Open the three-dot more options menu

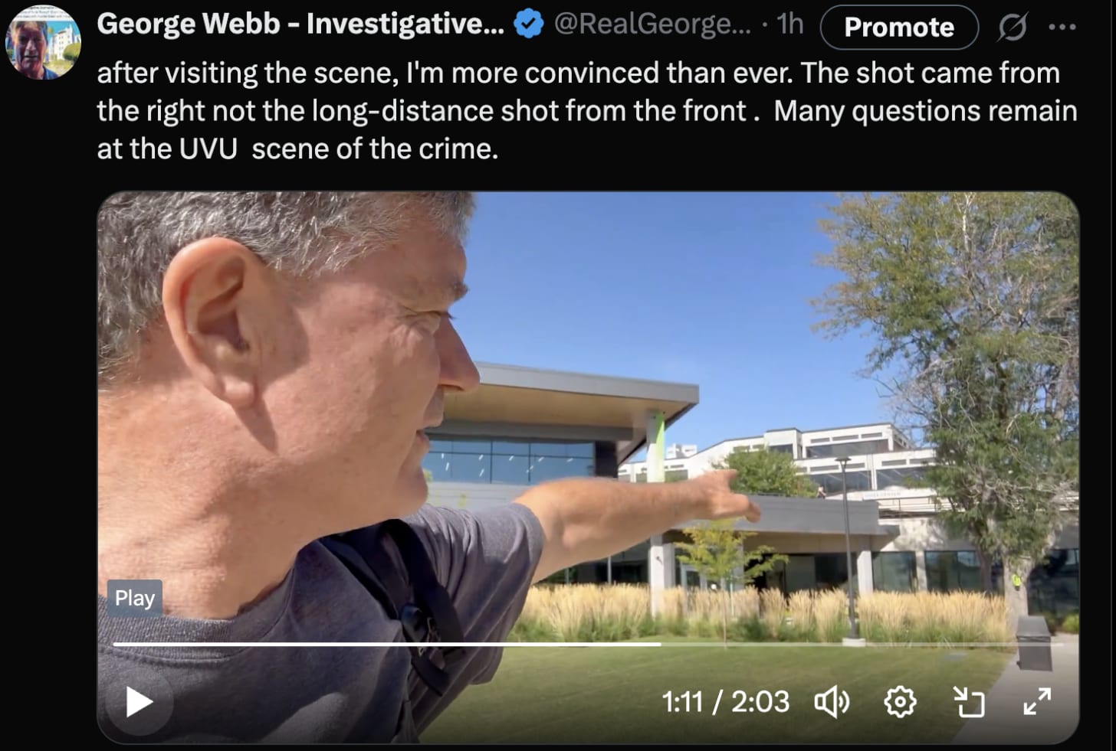1062,28
